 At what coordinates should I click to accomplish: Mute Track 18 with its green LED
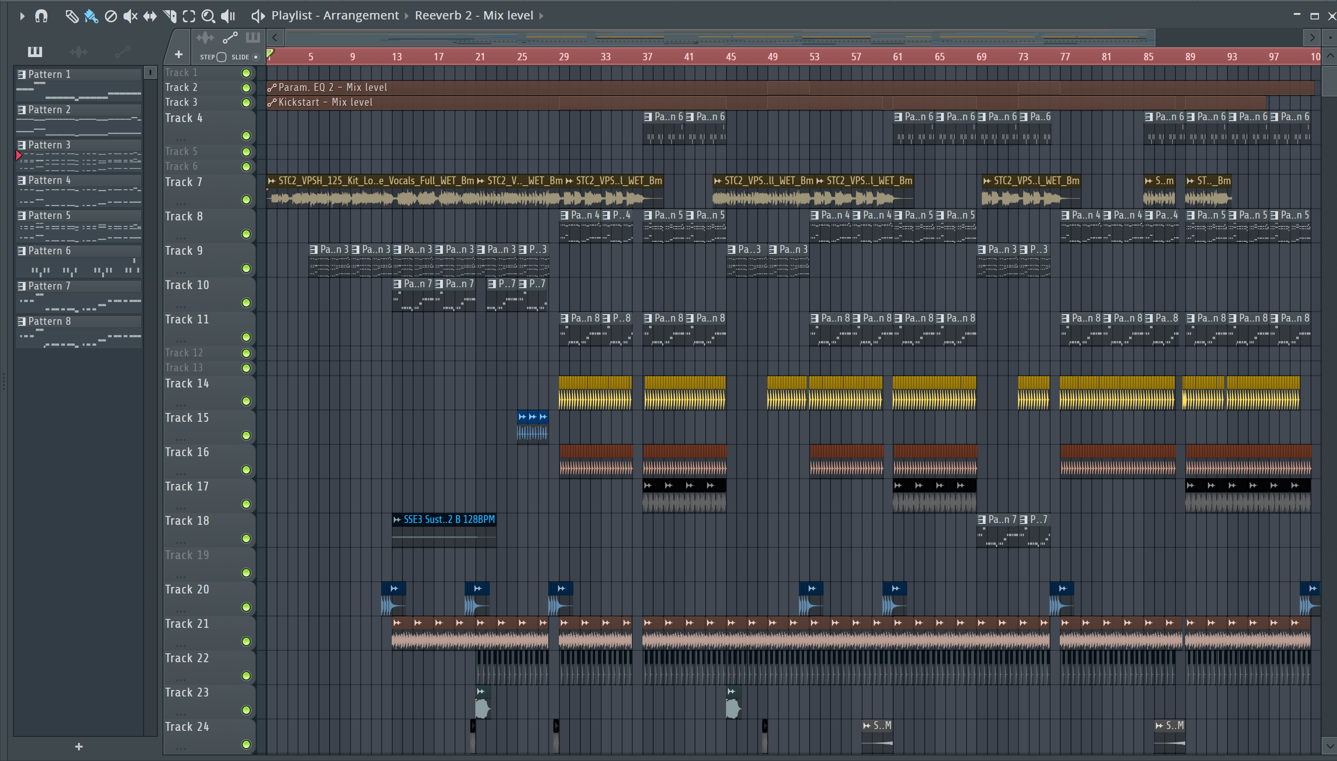(246, 538)
